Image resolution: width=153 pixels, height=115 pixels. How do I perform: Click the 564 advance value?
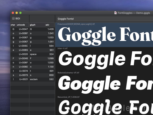[x=52, y=46]
